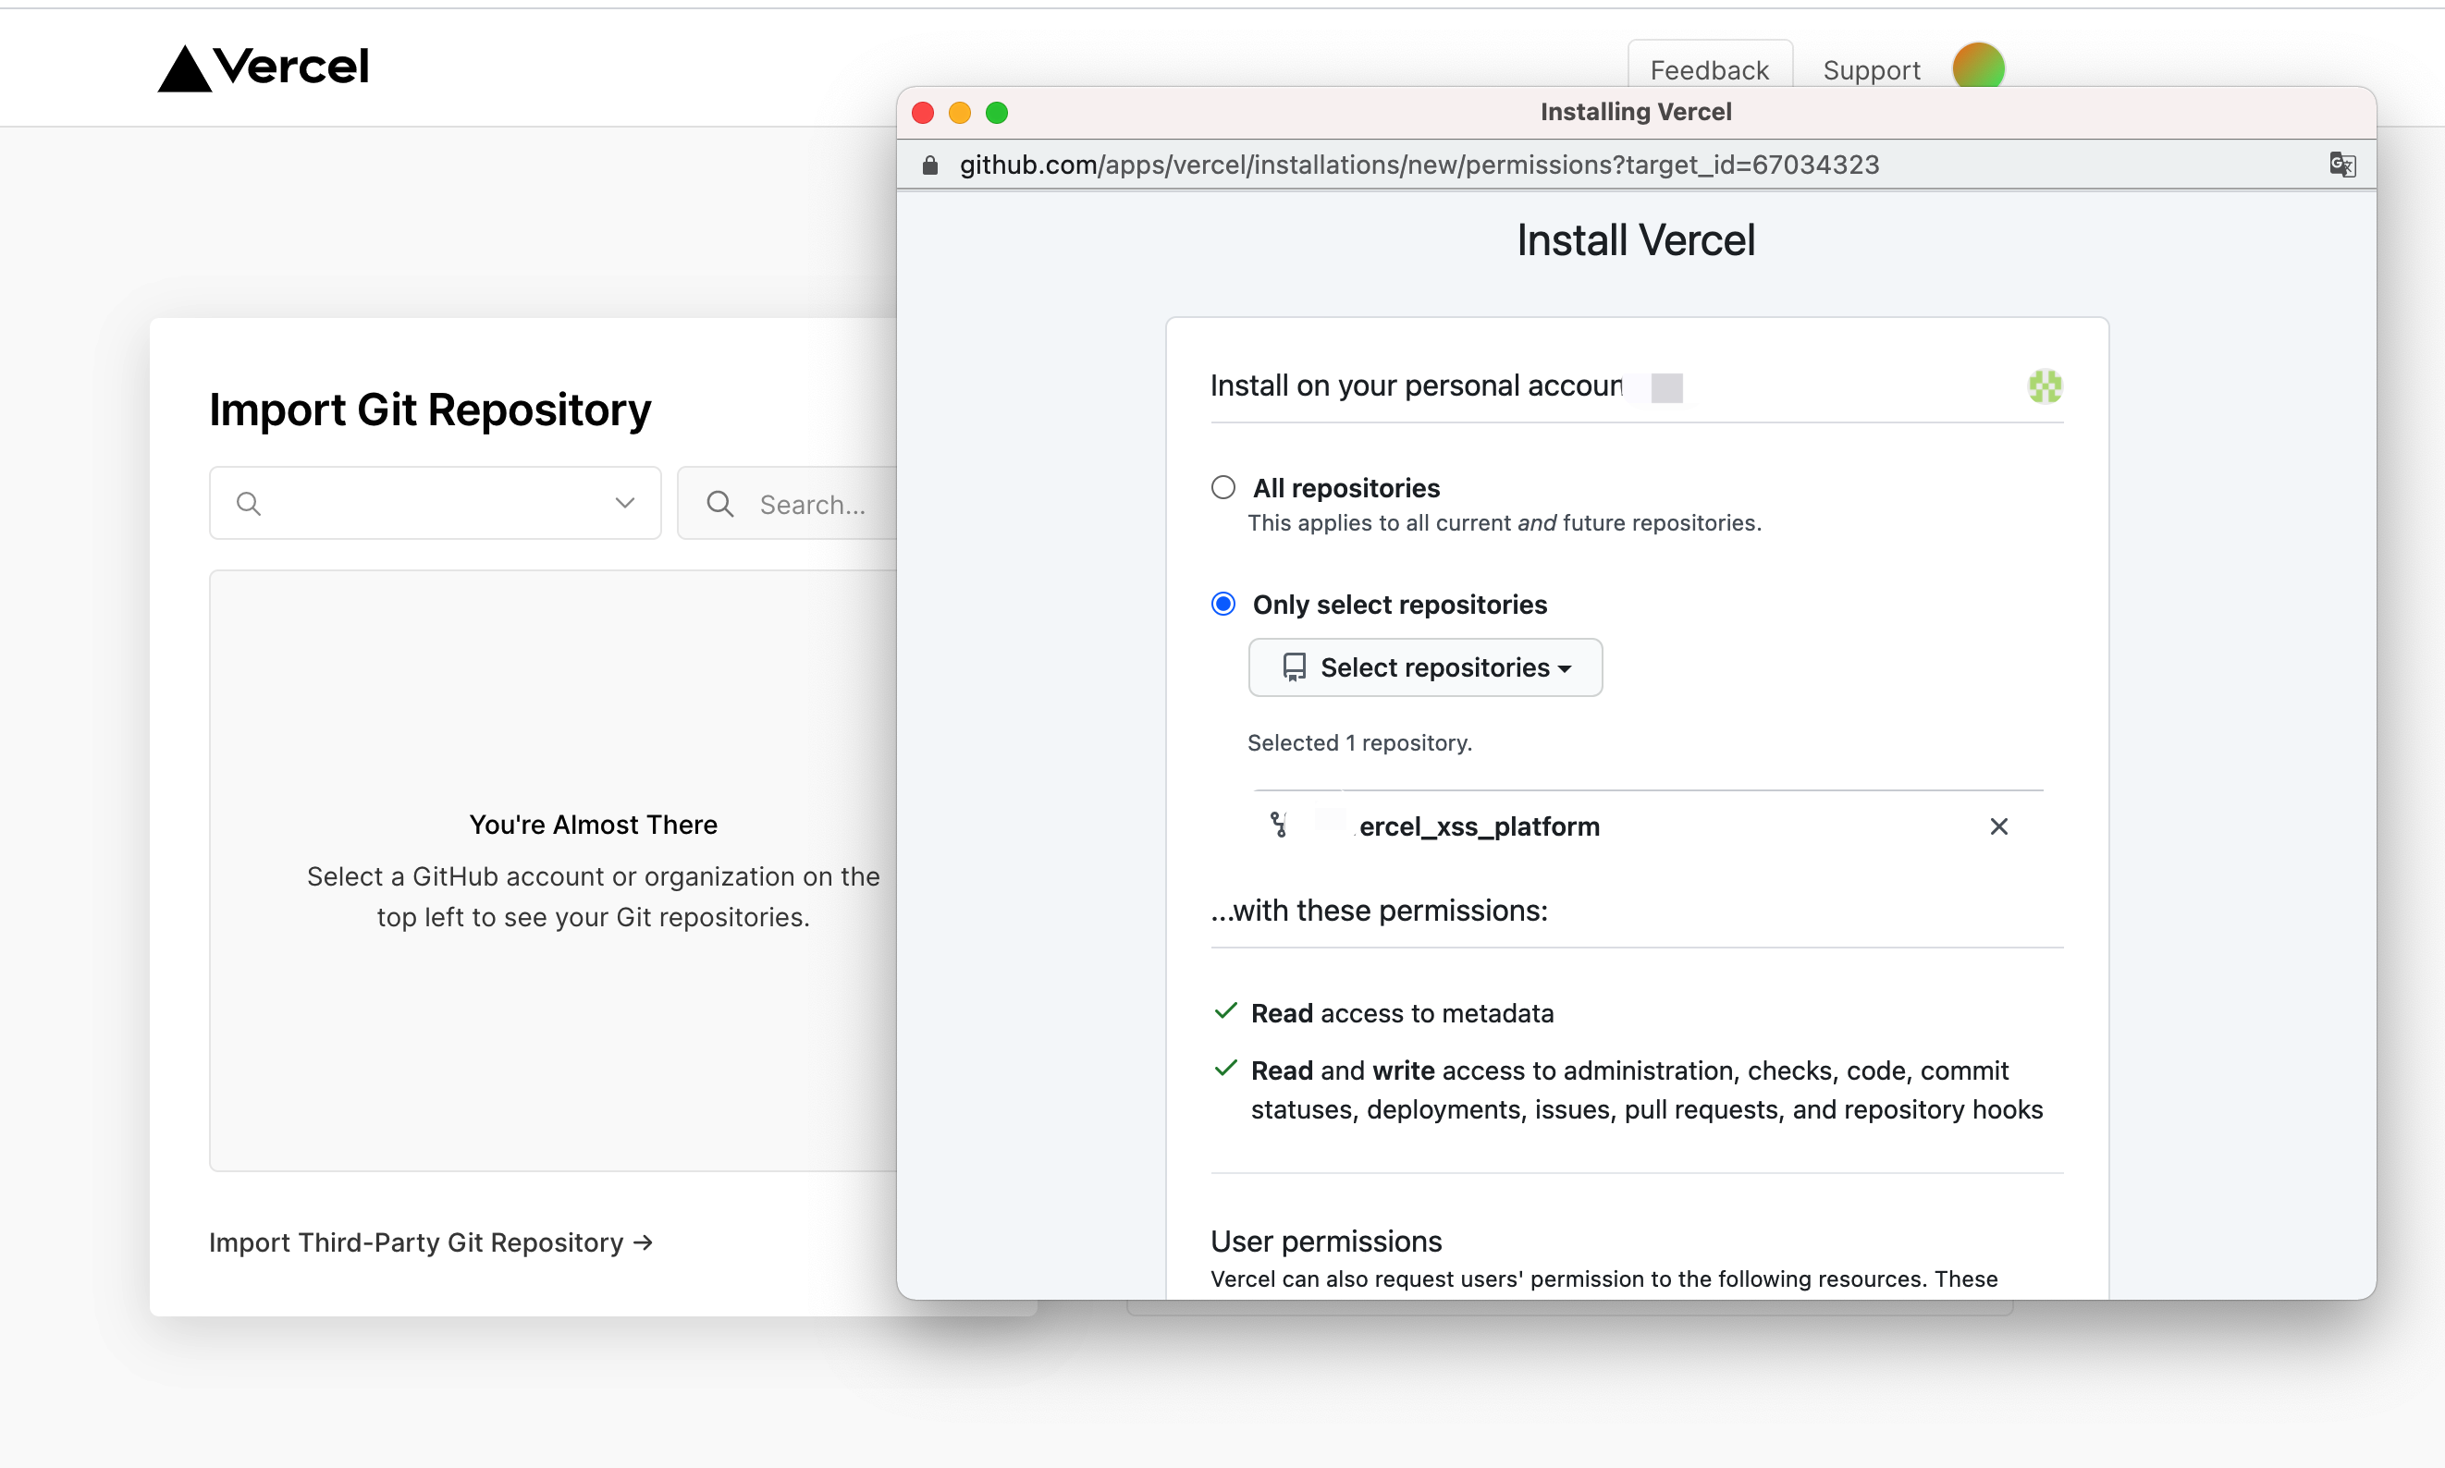Select the Only select repositories radio button

(1223, 604)
